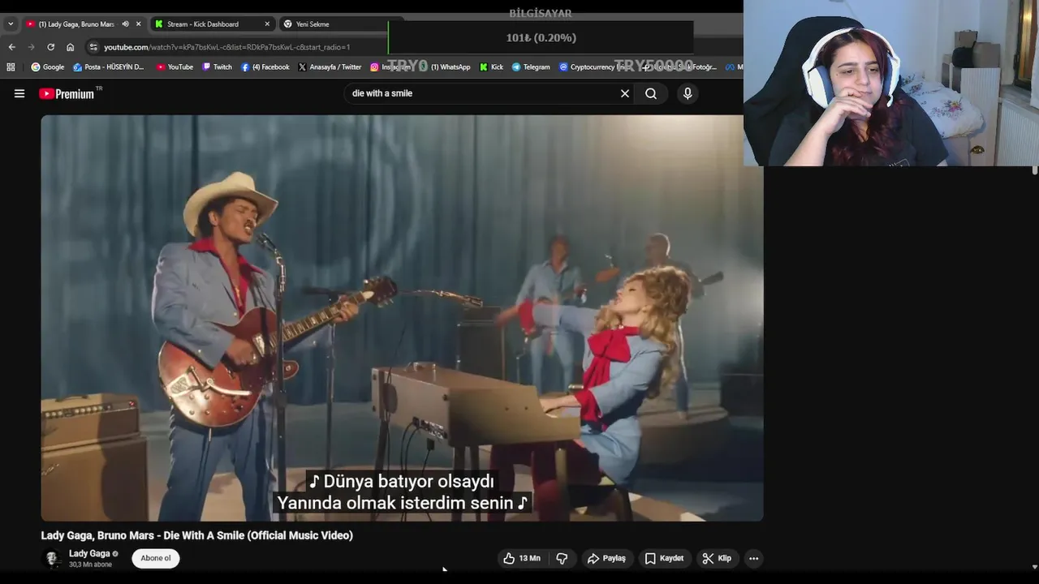Switch to Stream - Kick Dashboard tab

tap(203, 24)
